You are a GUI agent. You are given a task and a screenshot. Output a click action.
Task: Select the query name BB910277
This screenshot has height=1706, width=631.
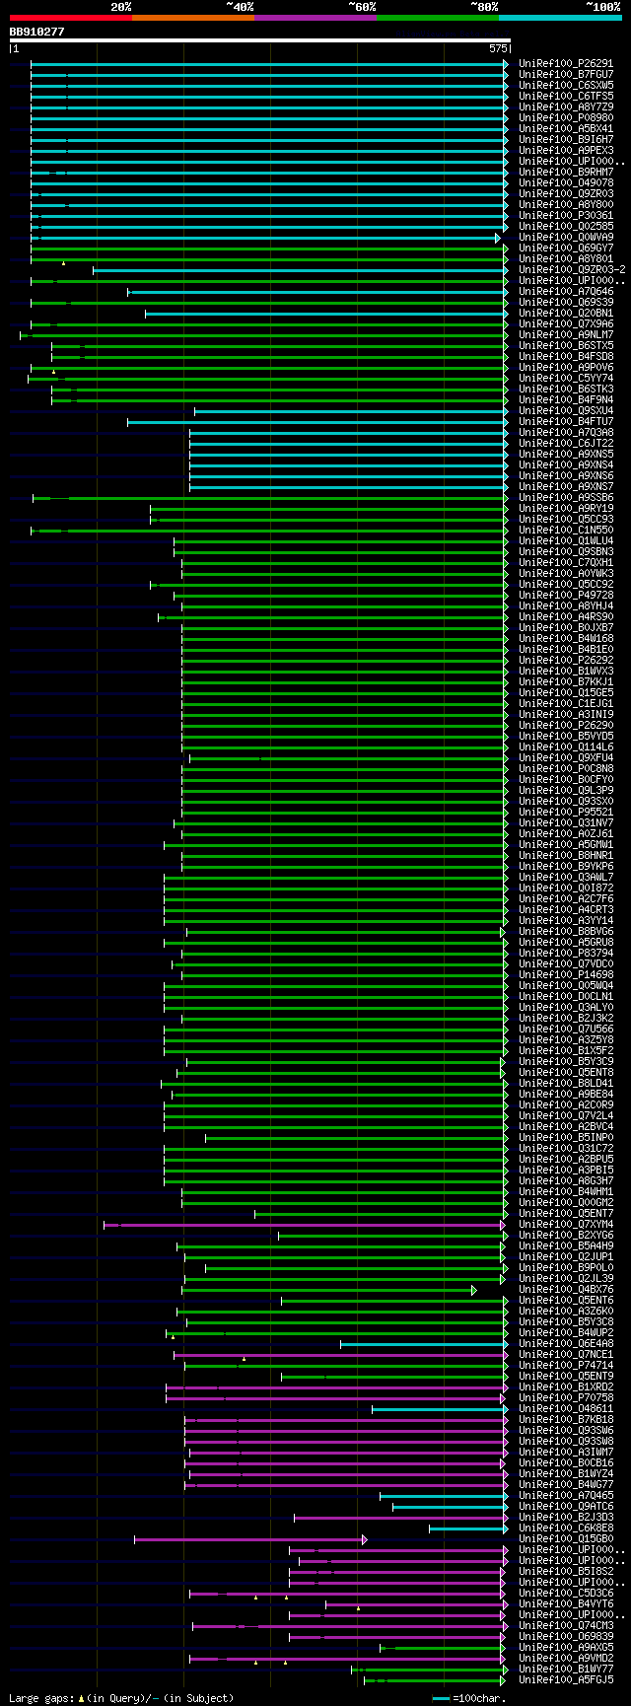(37, 32)
